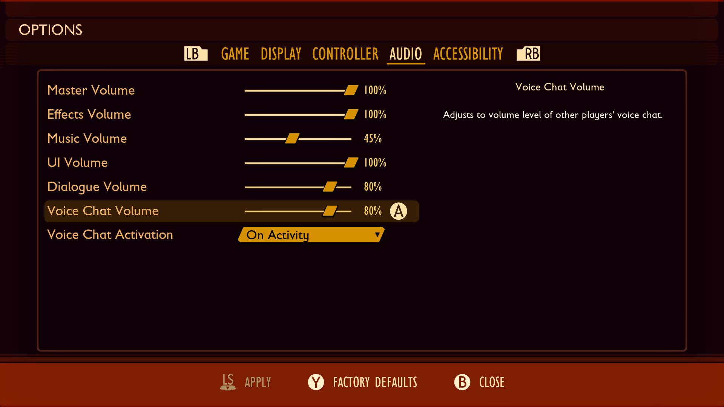Toggle the ACCESSIBILITY settings tab

coord(468,54)
